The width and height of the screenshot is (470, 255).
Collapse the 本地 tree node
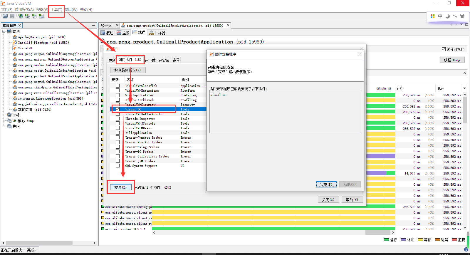[4, 31]
